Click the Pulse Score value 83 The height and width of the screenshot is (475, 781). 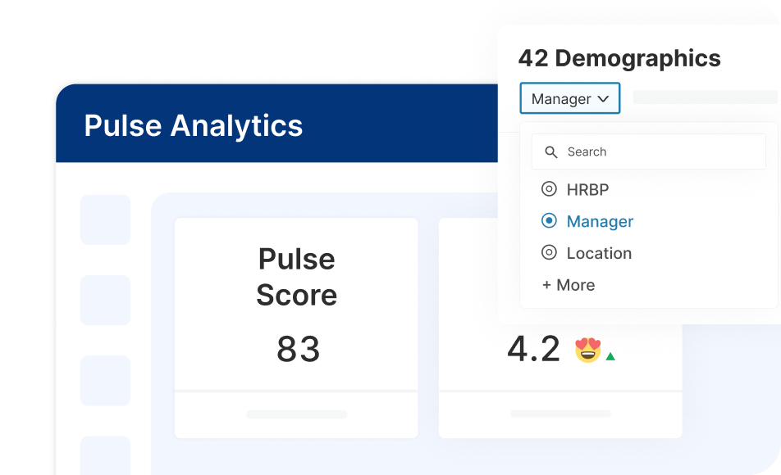[x=298, y=349]
